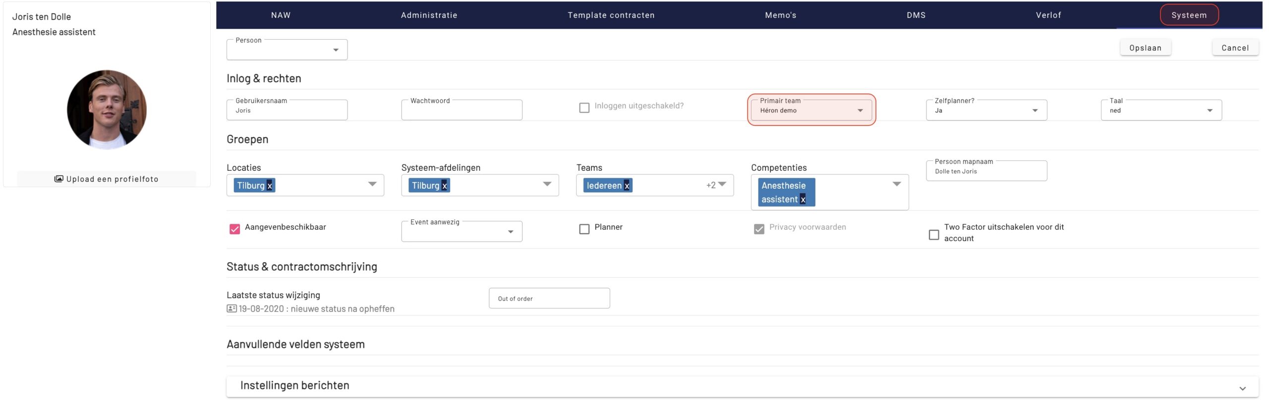1269x413 pixels.
Task: Remove Anesthesie assistent competentie
Action: [803, 200]
